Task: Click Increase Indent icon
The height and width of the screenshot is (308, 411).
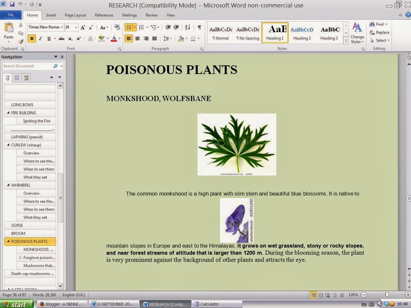Action: [x=176, y=27]
